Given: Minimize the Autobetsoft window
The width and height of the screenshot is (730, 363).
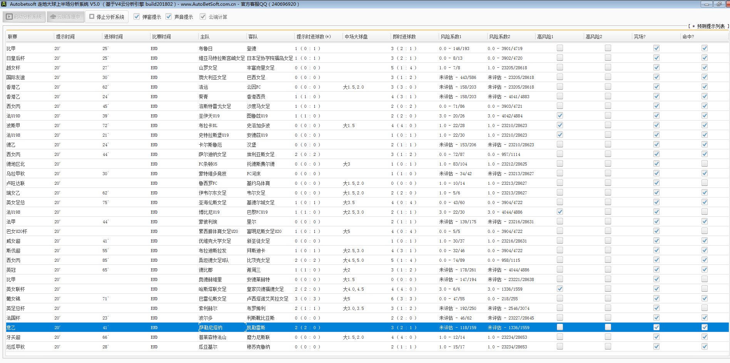Looking at the screenshot, I should click(x=706, y=4).
